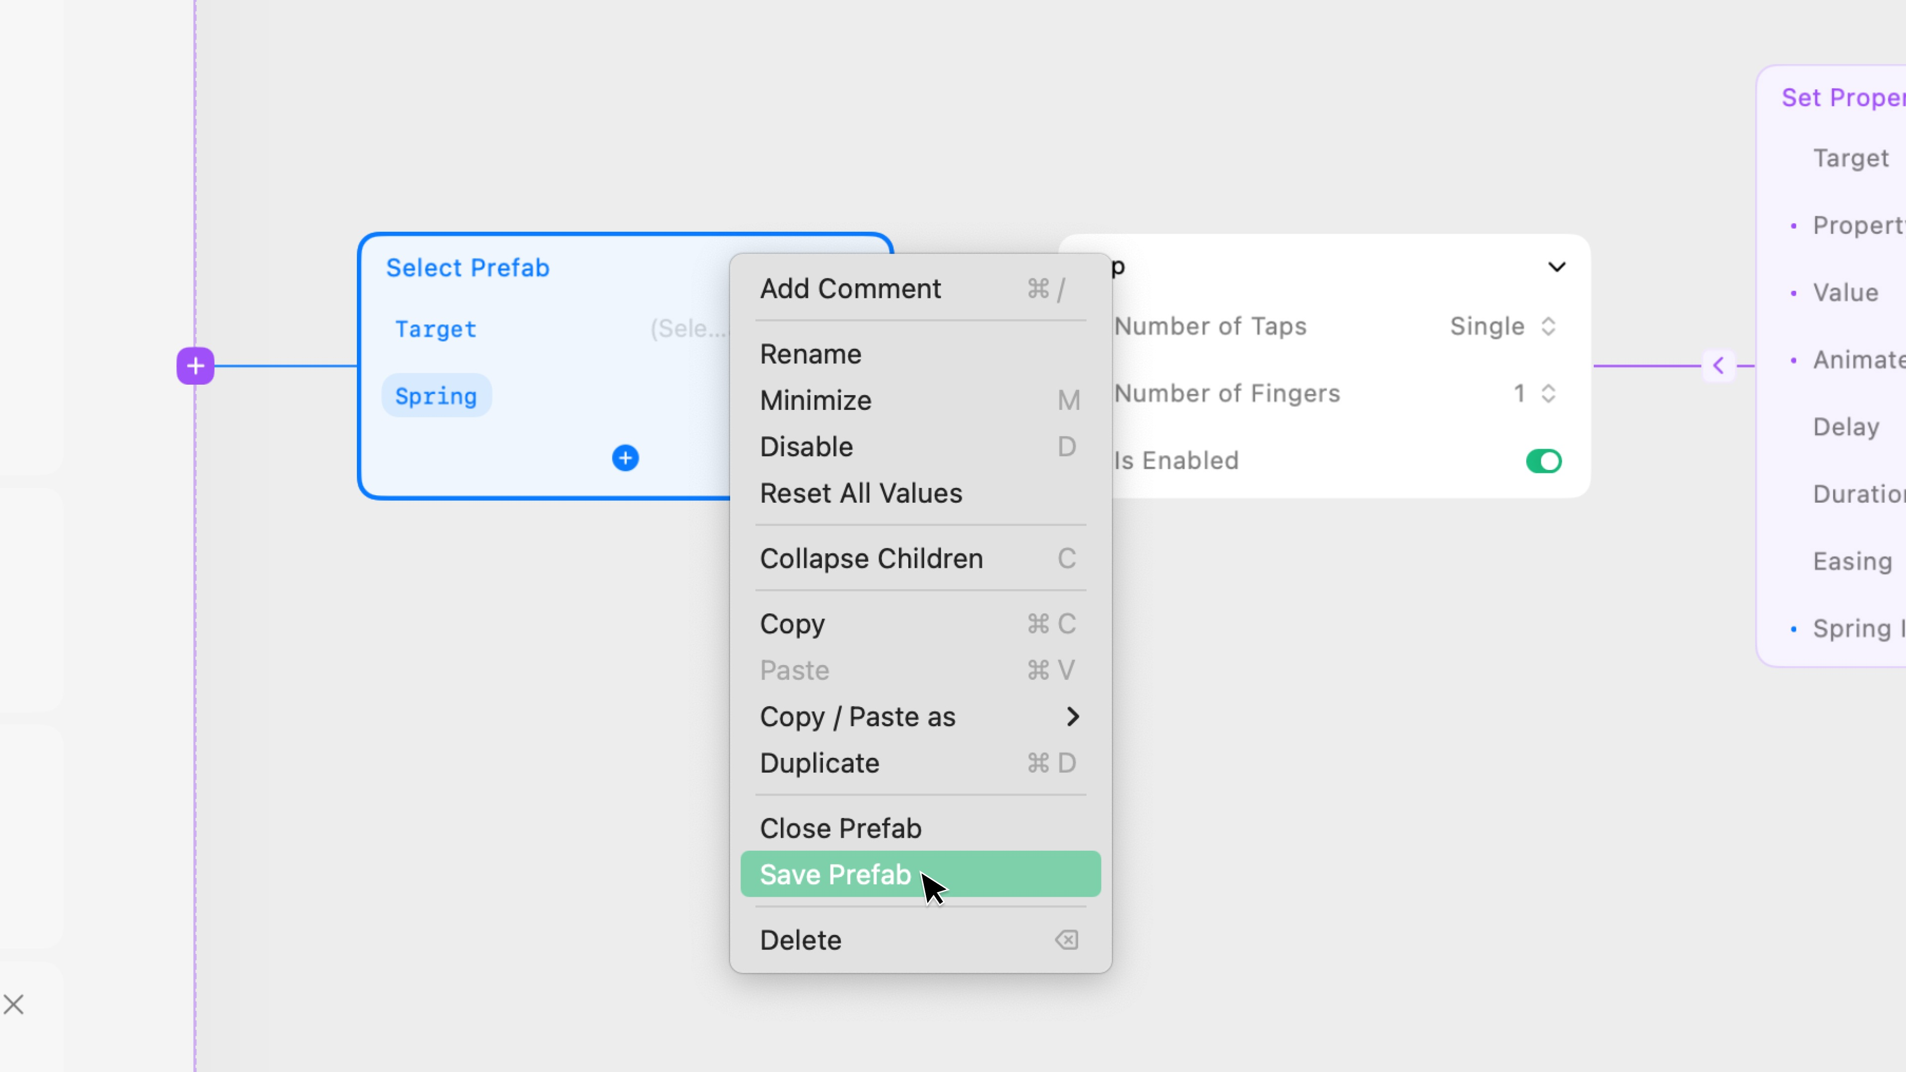This screenshot has width=1906, height=1072.
Task: Click the Select Prefab card title
Action: point(468,268)
